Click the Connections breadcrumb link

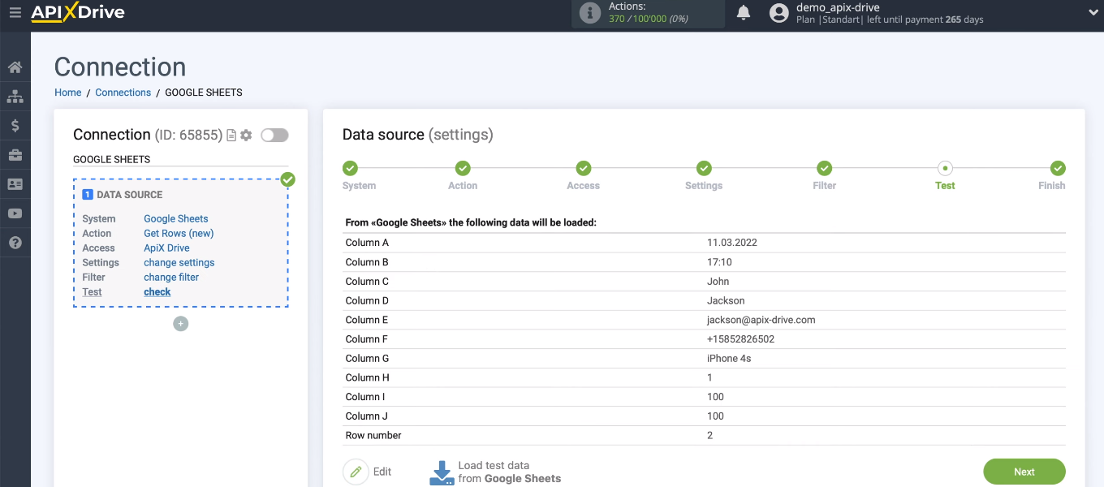coord(123,93)
